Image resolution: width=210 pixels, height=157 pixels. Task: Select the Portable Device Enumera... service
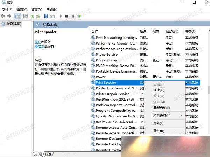pyautogui.click(x=117, y=71)
